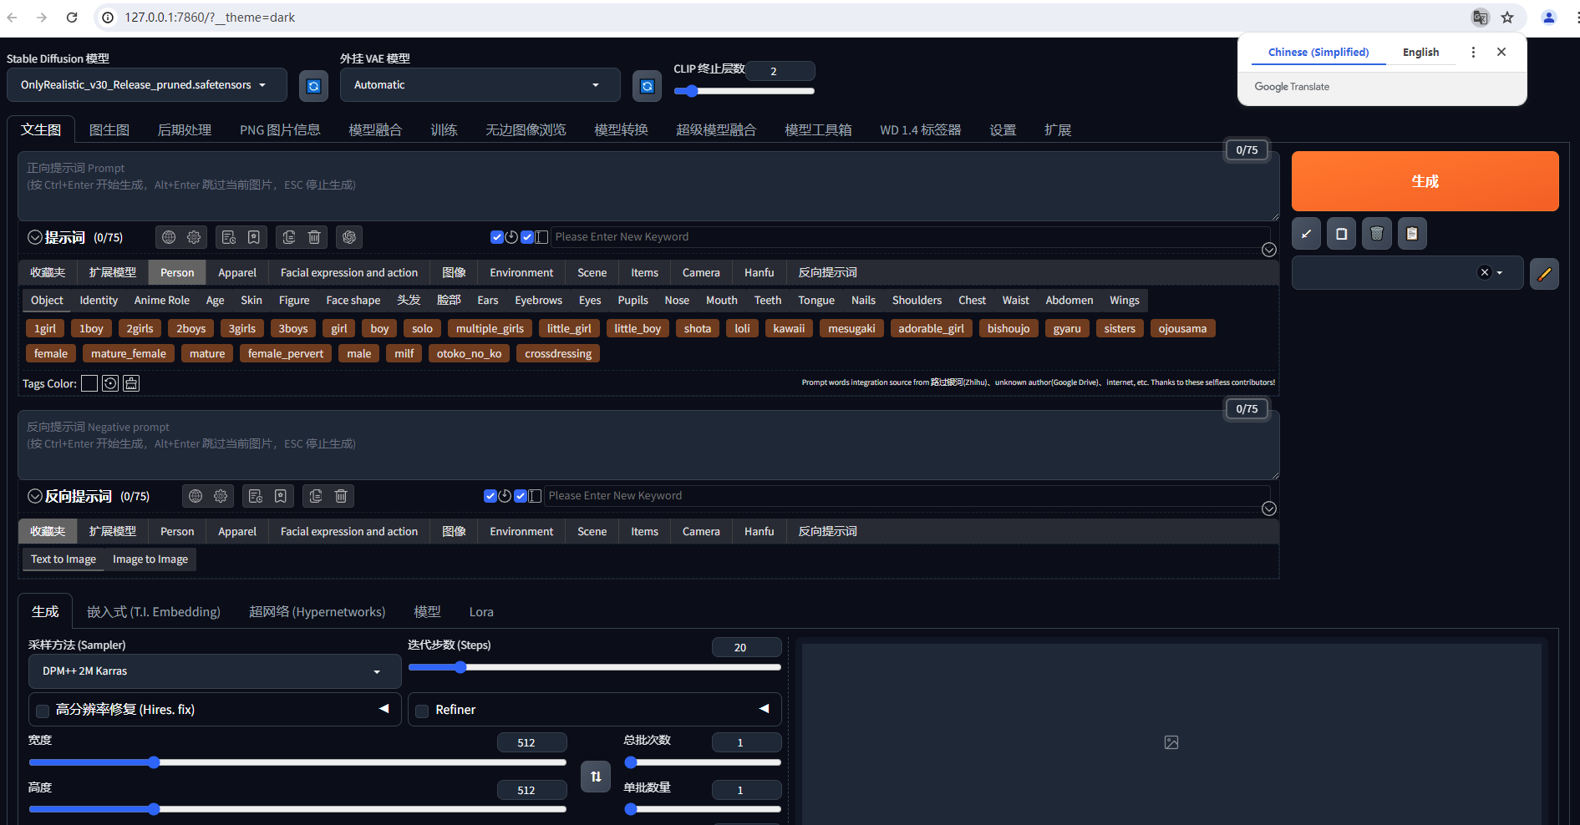The image size is (1580, 825).
Task: Click the paintbrush edit styles icon
Action: coord(1544,273)
